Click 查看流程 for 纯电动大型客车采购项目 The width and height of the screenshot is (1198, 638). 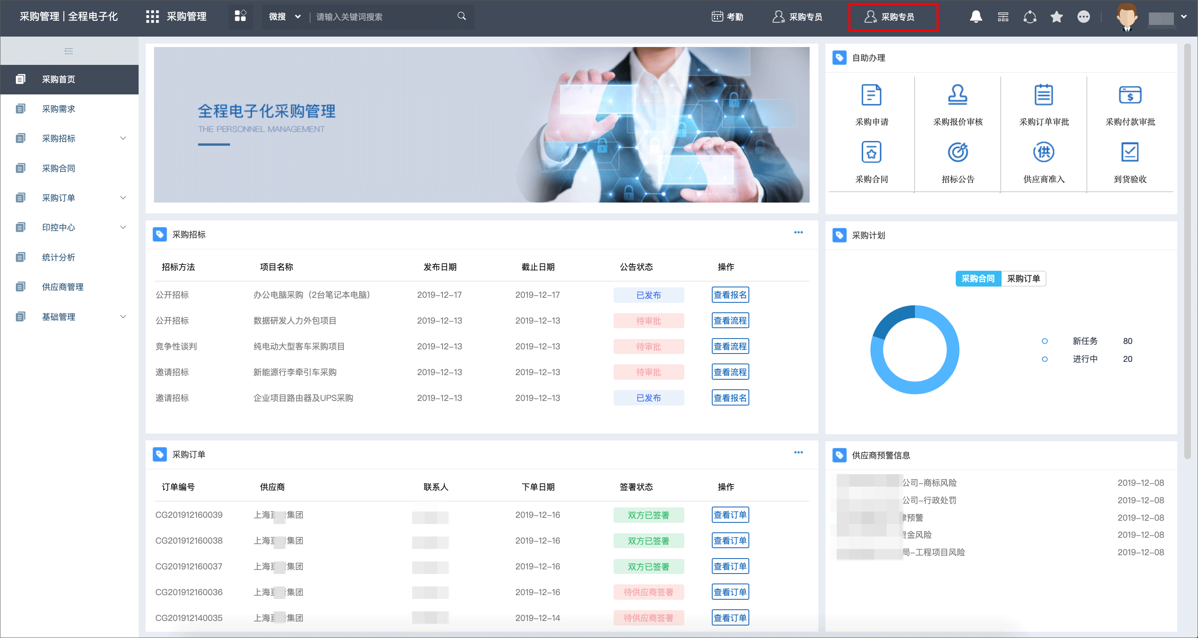coord(730,346)
